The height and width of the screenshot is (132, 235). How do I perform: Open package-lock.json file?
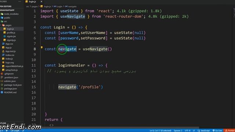pyautogui.click(x=13, y=85)
